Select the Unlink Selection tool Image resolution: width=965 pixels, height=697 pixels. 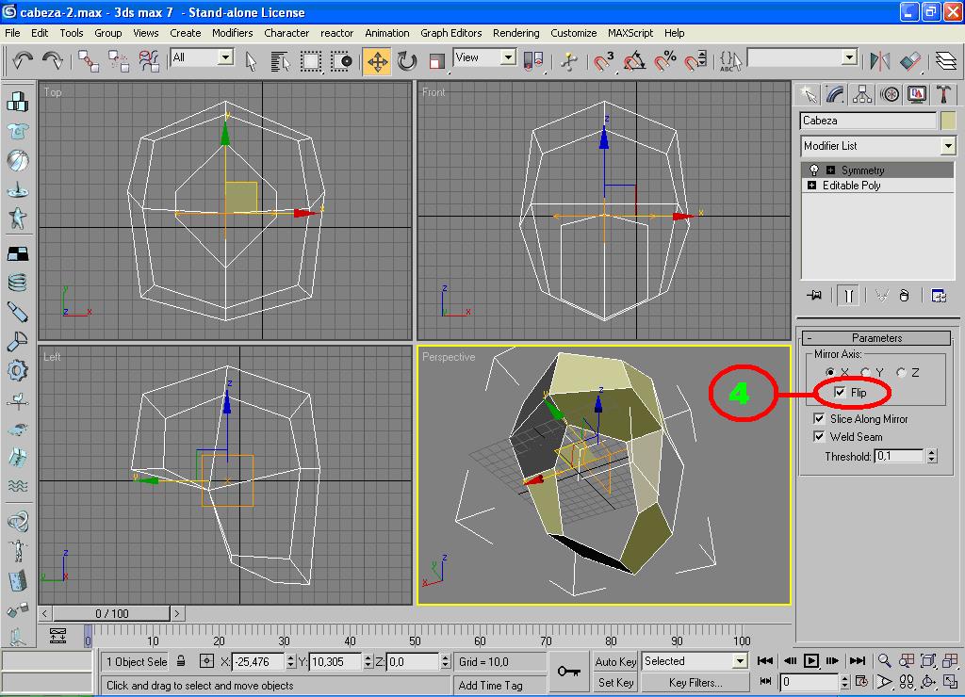click(118, 61)
